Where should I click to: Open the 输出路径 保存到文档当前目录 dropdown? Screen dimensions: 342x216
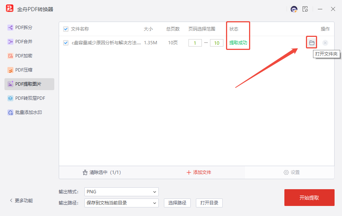[122, 203]
